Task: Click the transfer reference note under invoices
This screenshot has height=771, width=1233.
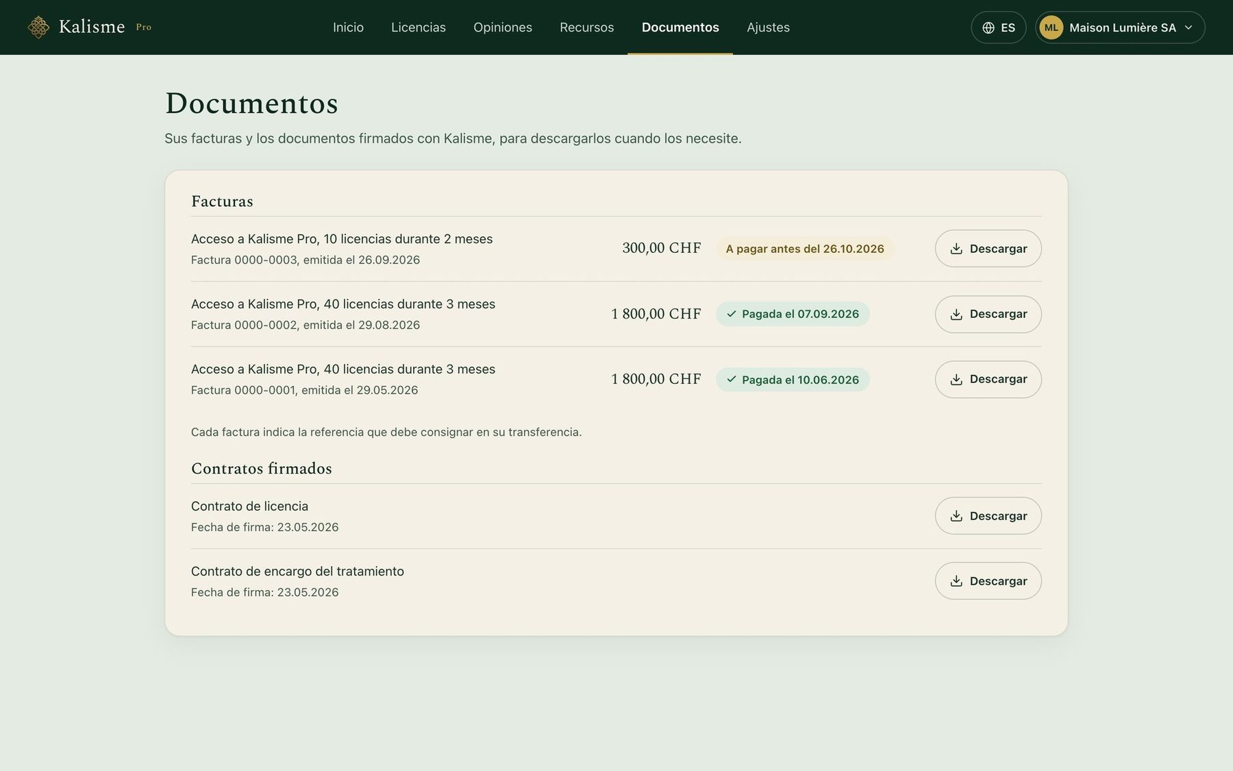Action: (386, 432)
